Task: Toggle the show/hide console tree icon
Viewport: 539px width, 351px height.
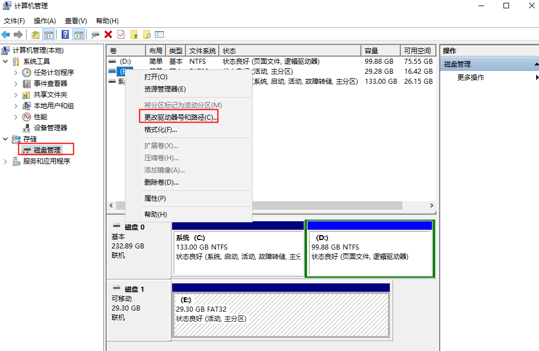Action: 48,34
